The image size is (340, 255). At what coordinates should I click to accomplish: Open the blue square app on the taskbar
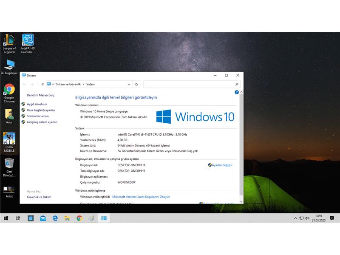tap(31, 218)
